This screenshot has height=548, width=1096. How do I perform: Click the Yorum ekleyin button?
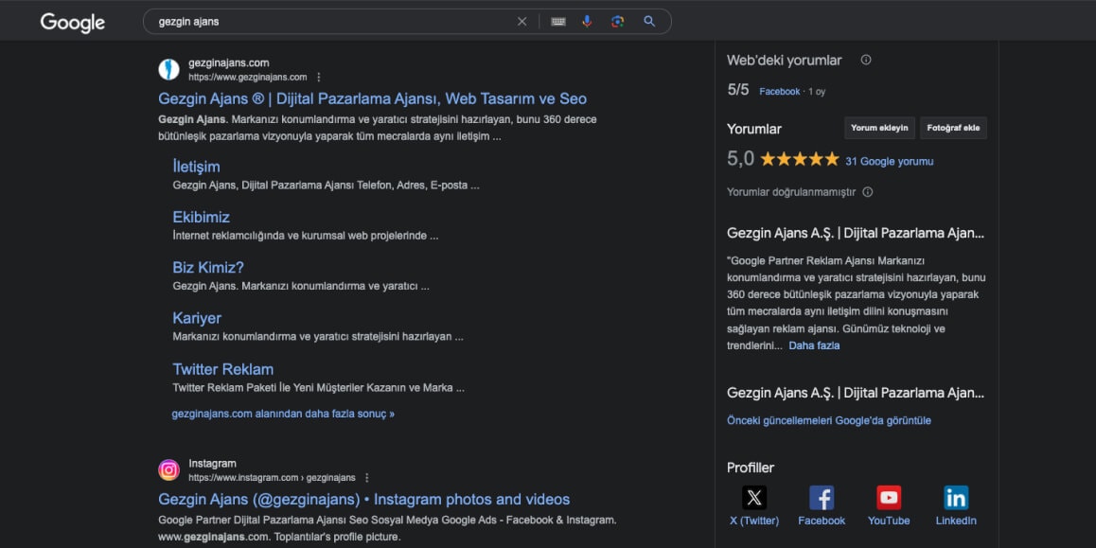(879, 128)
